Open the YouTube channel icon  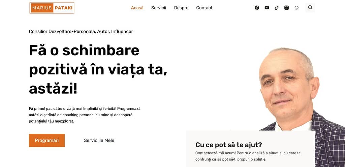(x=267, y=8)
